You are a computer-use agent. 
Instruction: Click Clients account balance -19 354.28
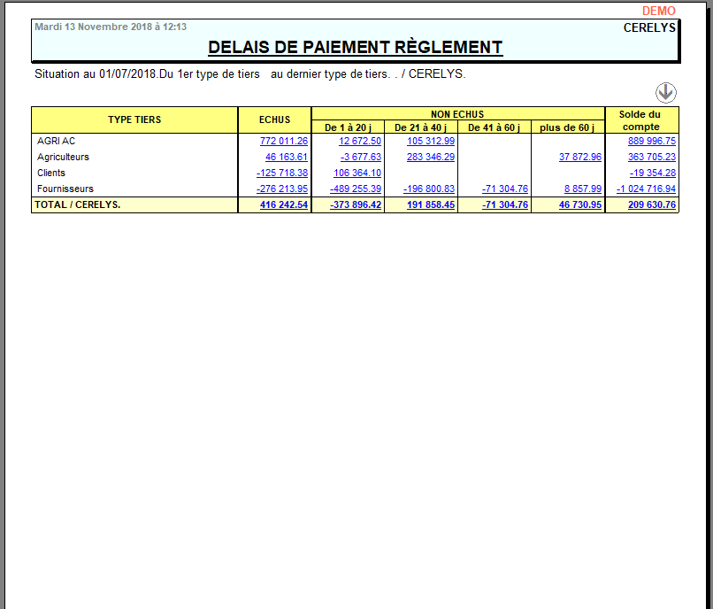pos(653,173)
